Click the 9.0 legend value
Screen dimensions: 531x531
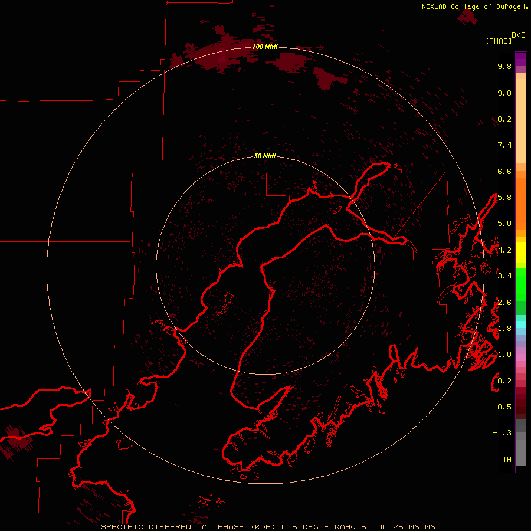coord(504,93)
